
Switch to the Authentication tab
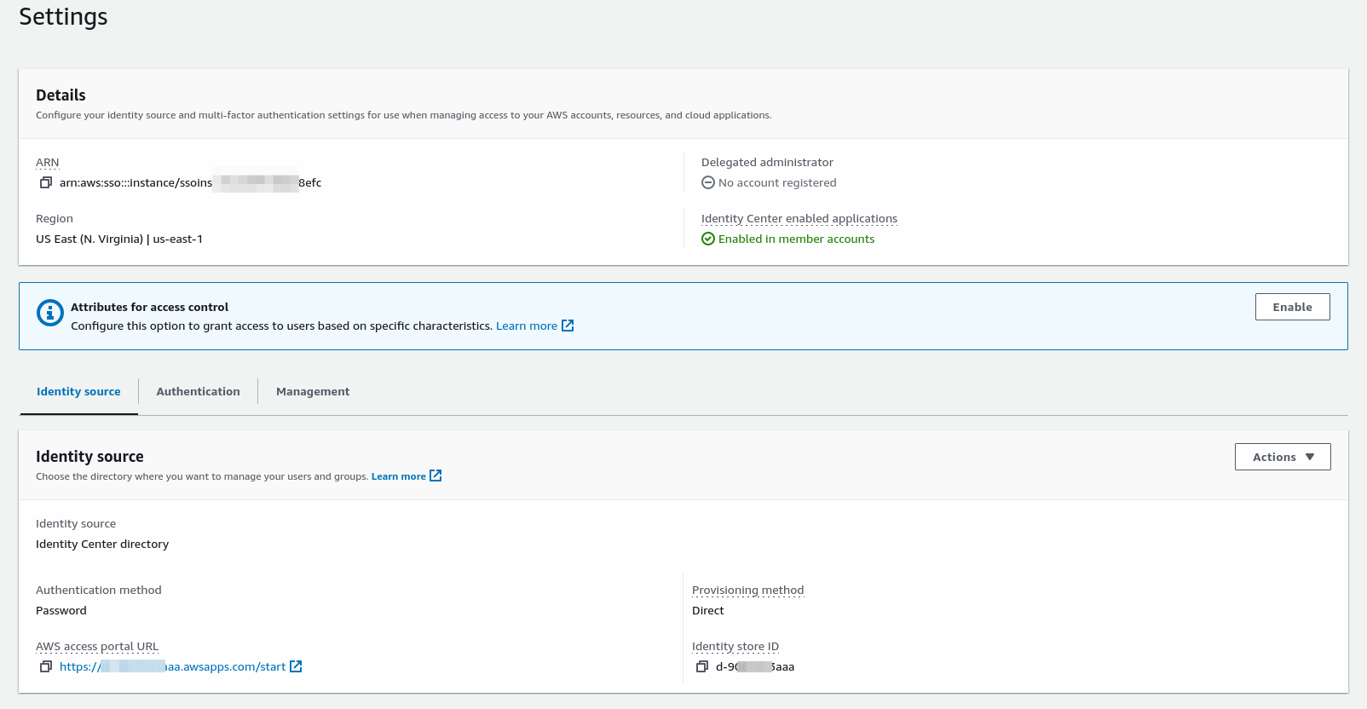pyautogui.click(x=198, y=392)
